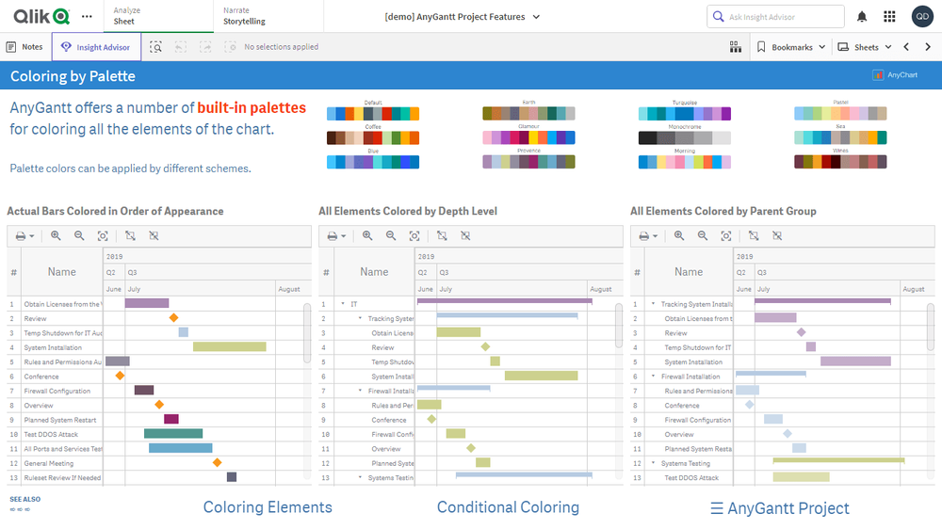942x529 pixels.
Task: Open the Coloring Elements link
Action: [268, 507]
